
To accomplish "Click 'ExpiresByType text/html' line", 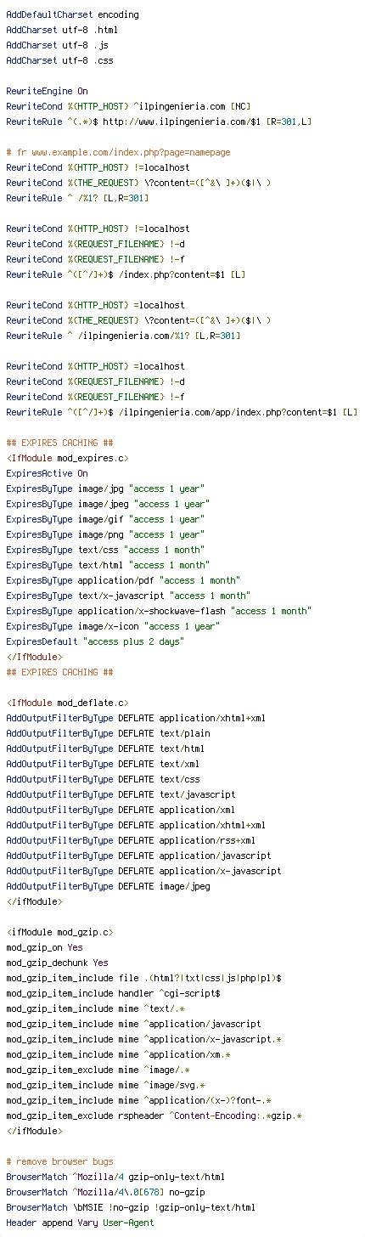I will coord(108,565).
